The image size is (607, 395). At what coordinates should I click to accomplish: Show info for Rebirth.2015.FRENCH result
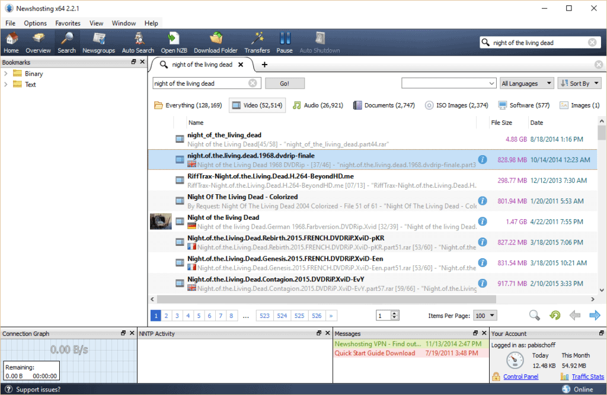click(x=483, y=242)
